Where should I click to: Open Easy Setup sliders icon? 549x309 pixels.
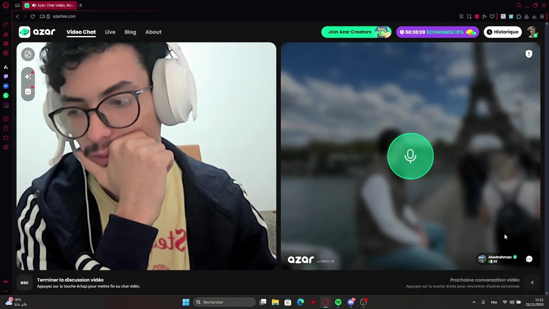coord(542,16)
